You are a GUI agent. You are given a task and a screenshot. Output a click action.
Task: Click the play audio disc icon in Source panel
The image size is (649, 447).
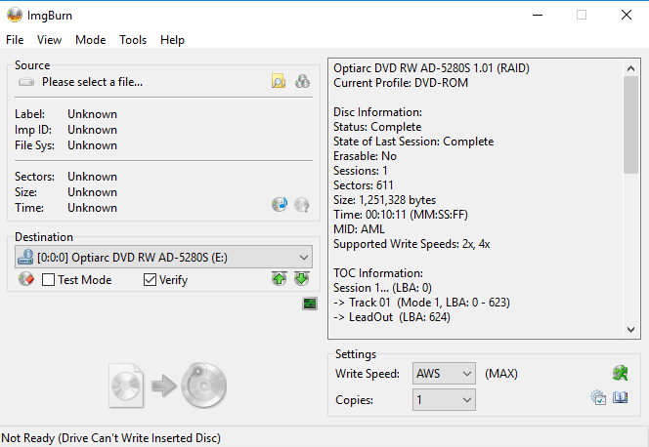coord(280,204)
